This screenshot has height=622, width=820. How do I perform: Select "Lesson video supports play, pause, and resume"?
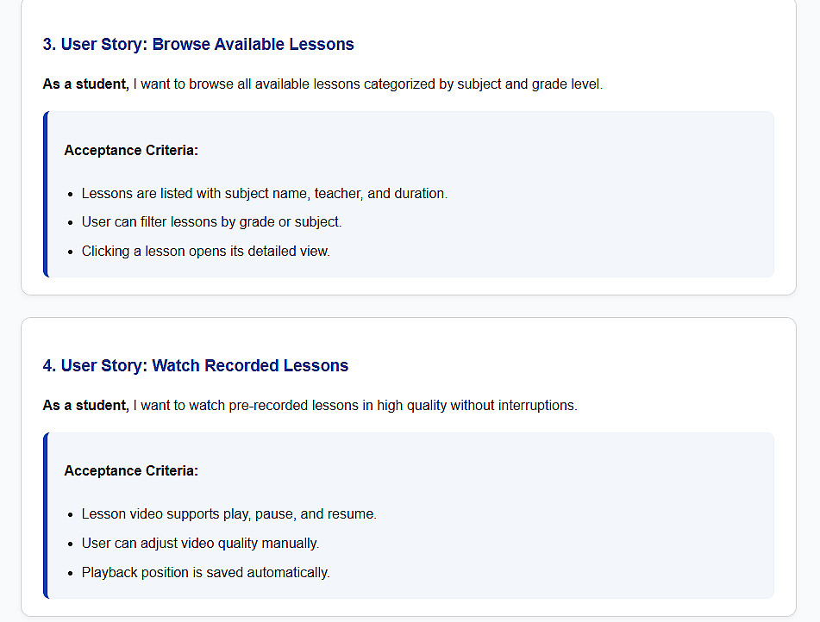point(228,514)
